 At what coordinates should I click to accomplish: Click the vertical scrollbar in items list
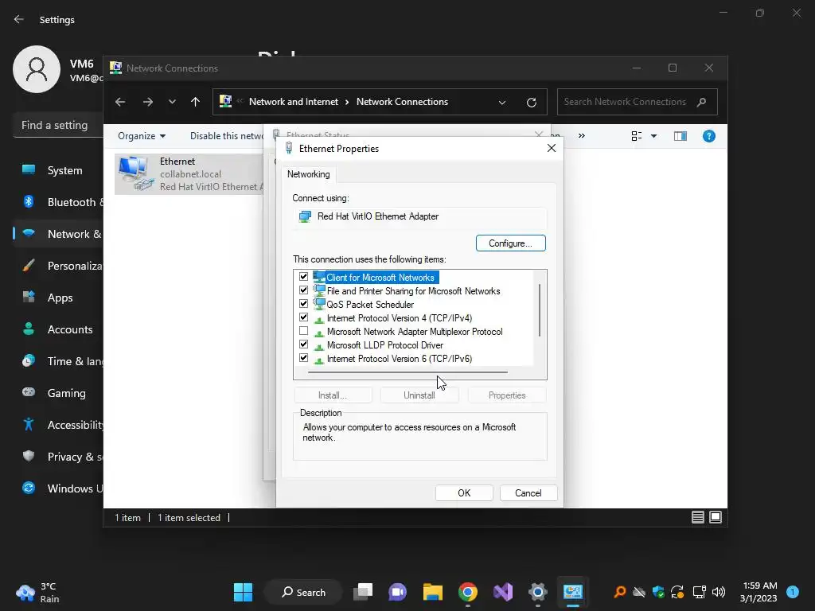click(540, 310)
